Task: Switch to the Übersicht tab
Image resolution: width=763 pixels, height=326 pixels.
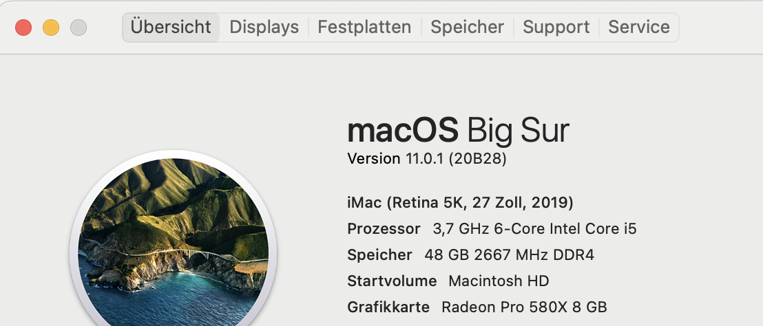Action: (x=171, y=28)
